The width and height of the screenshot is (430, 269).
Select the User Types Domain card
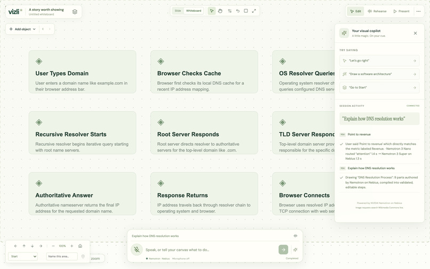point(82,72)
